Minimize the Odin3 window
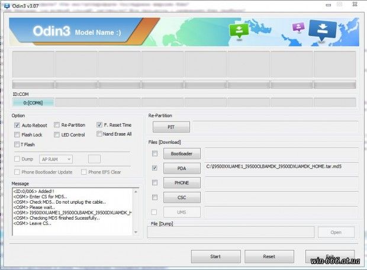Image resolution: width=367 pixels, height=270 pixels. coord(329,5)
